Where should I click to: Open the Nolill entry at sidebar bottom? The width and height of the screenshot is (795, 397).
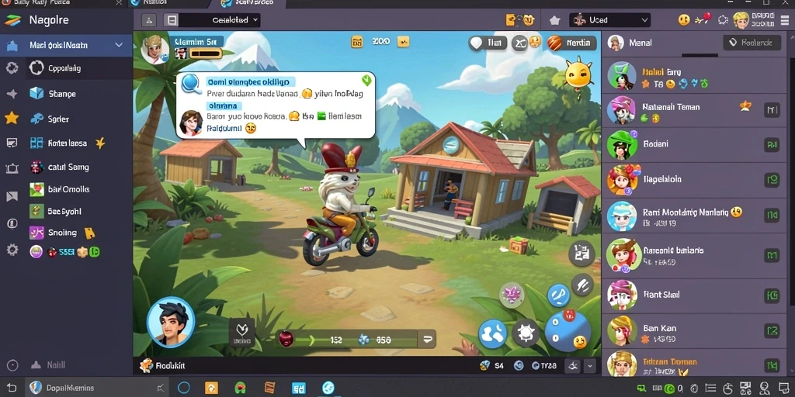tap(48, 364)
